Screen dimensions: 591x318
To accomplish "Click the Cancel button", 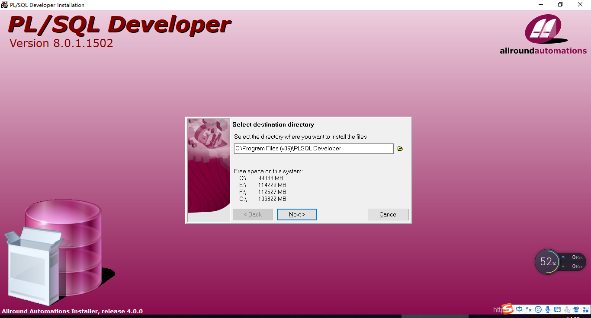I will [x=389, y=214].
